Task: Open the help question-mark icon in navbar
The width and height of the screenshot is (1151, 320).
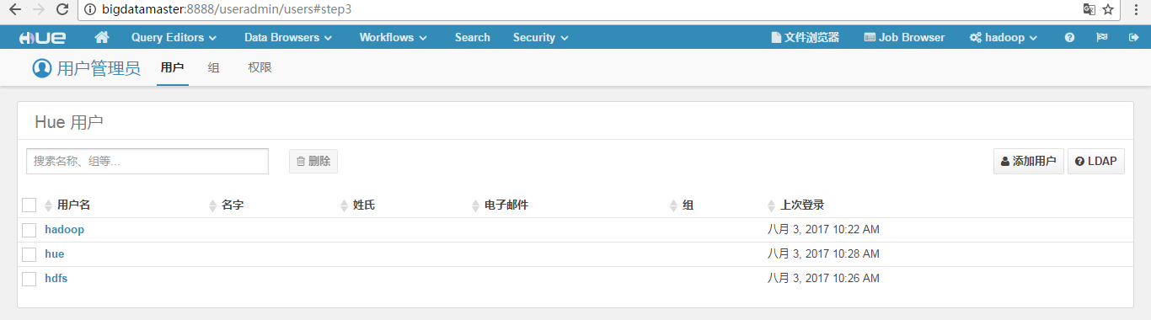Action: [x=1069, y=38]
